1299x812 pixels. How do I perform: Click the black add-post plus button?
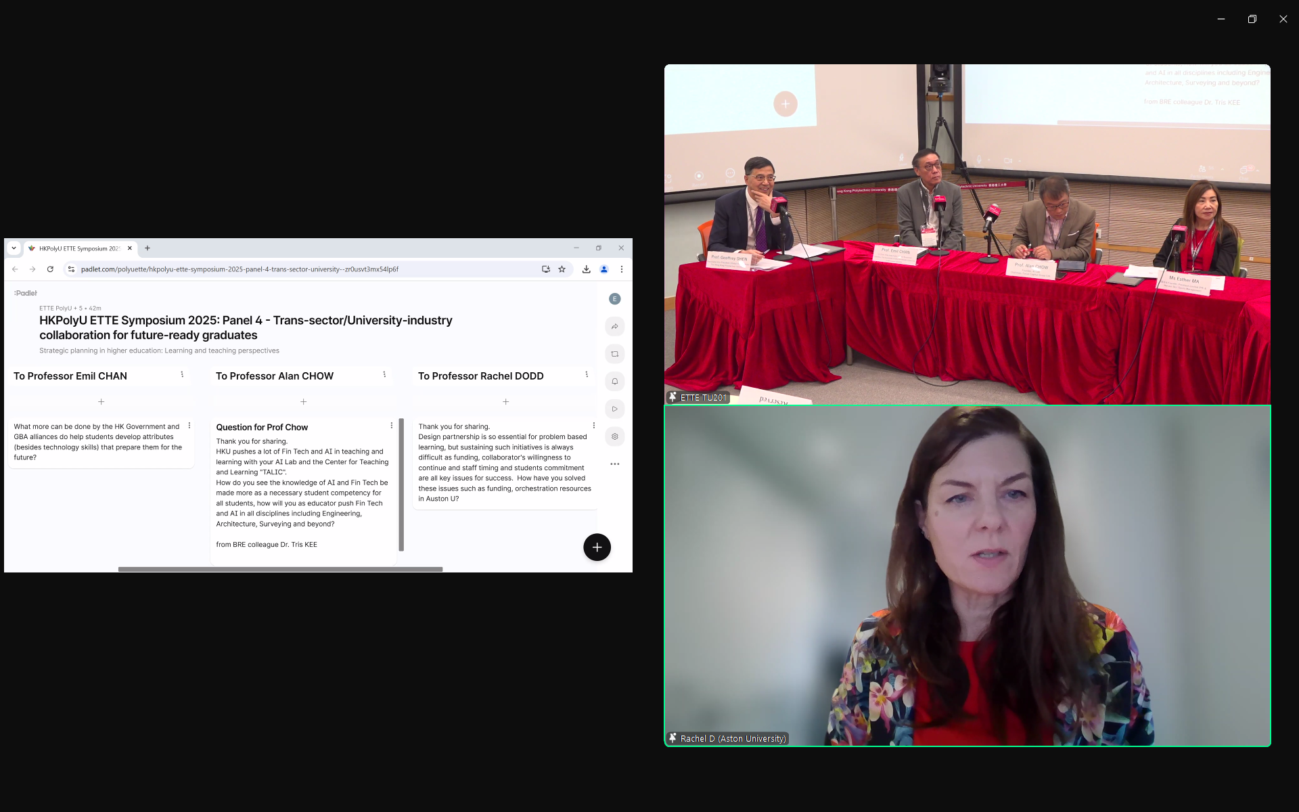click(597, 547)
